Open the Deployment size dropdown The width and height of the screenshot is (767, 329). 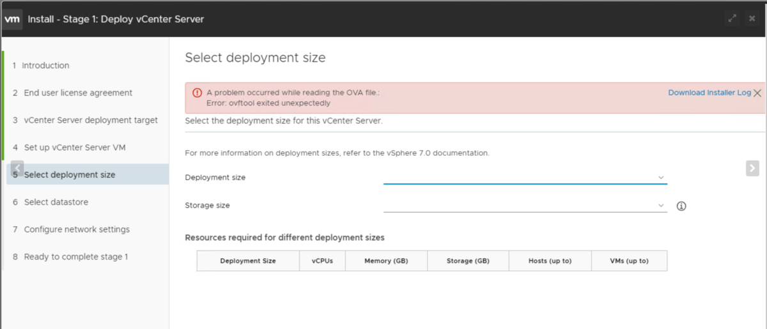tap(525, 177)
